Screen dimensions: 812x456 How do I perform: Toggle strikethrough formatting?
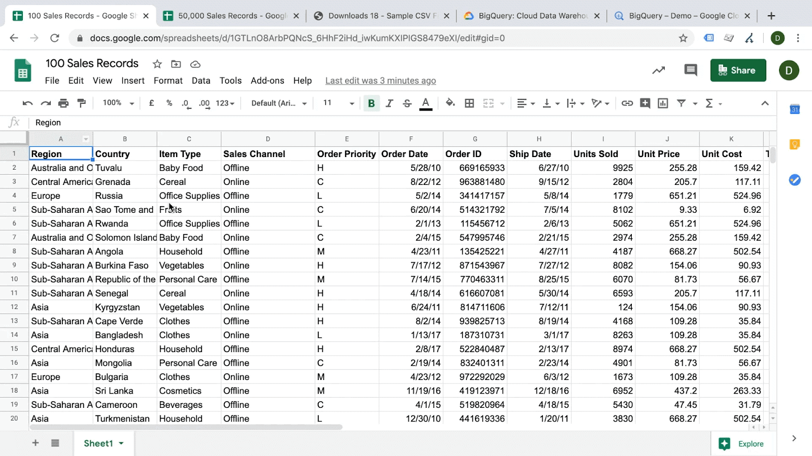(x=408, y=103)
